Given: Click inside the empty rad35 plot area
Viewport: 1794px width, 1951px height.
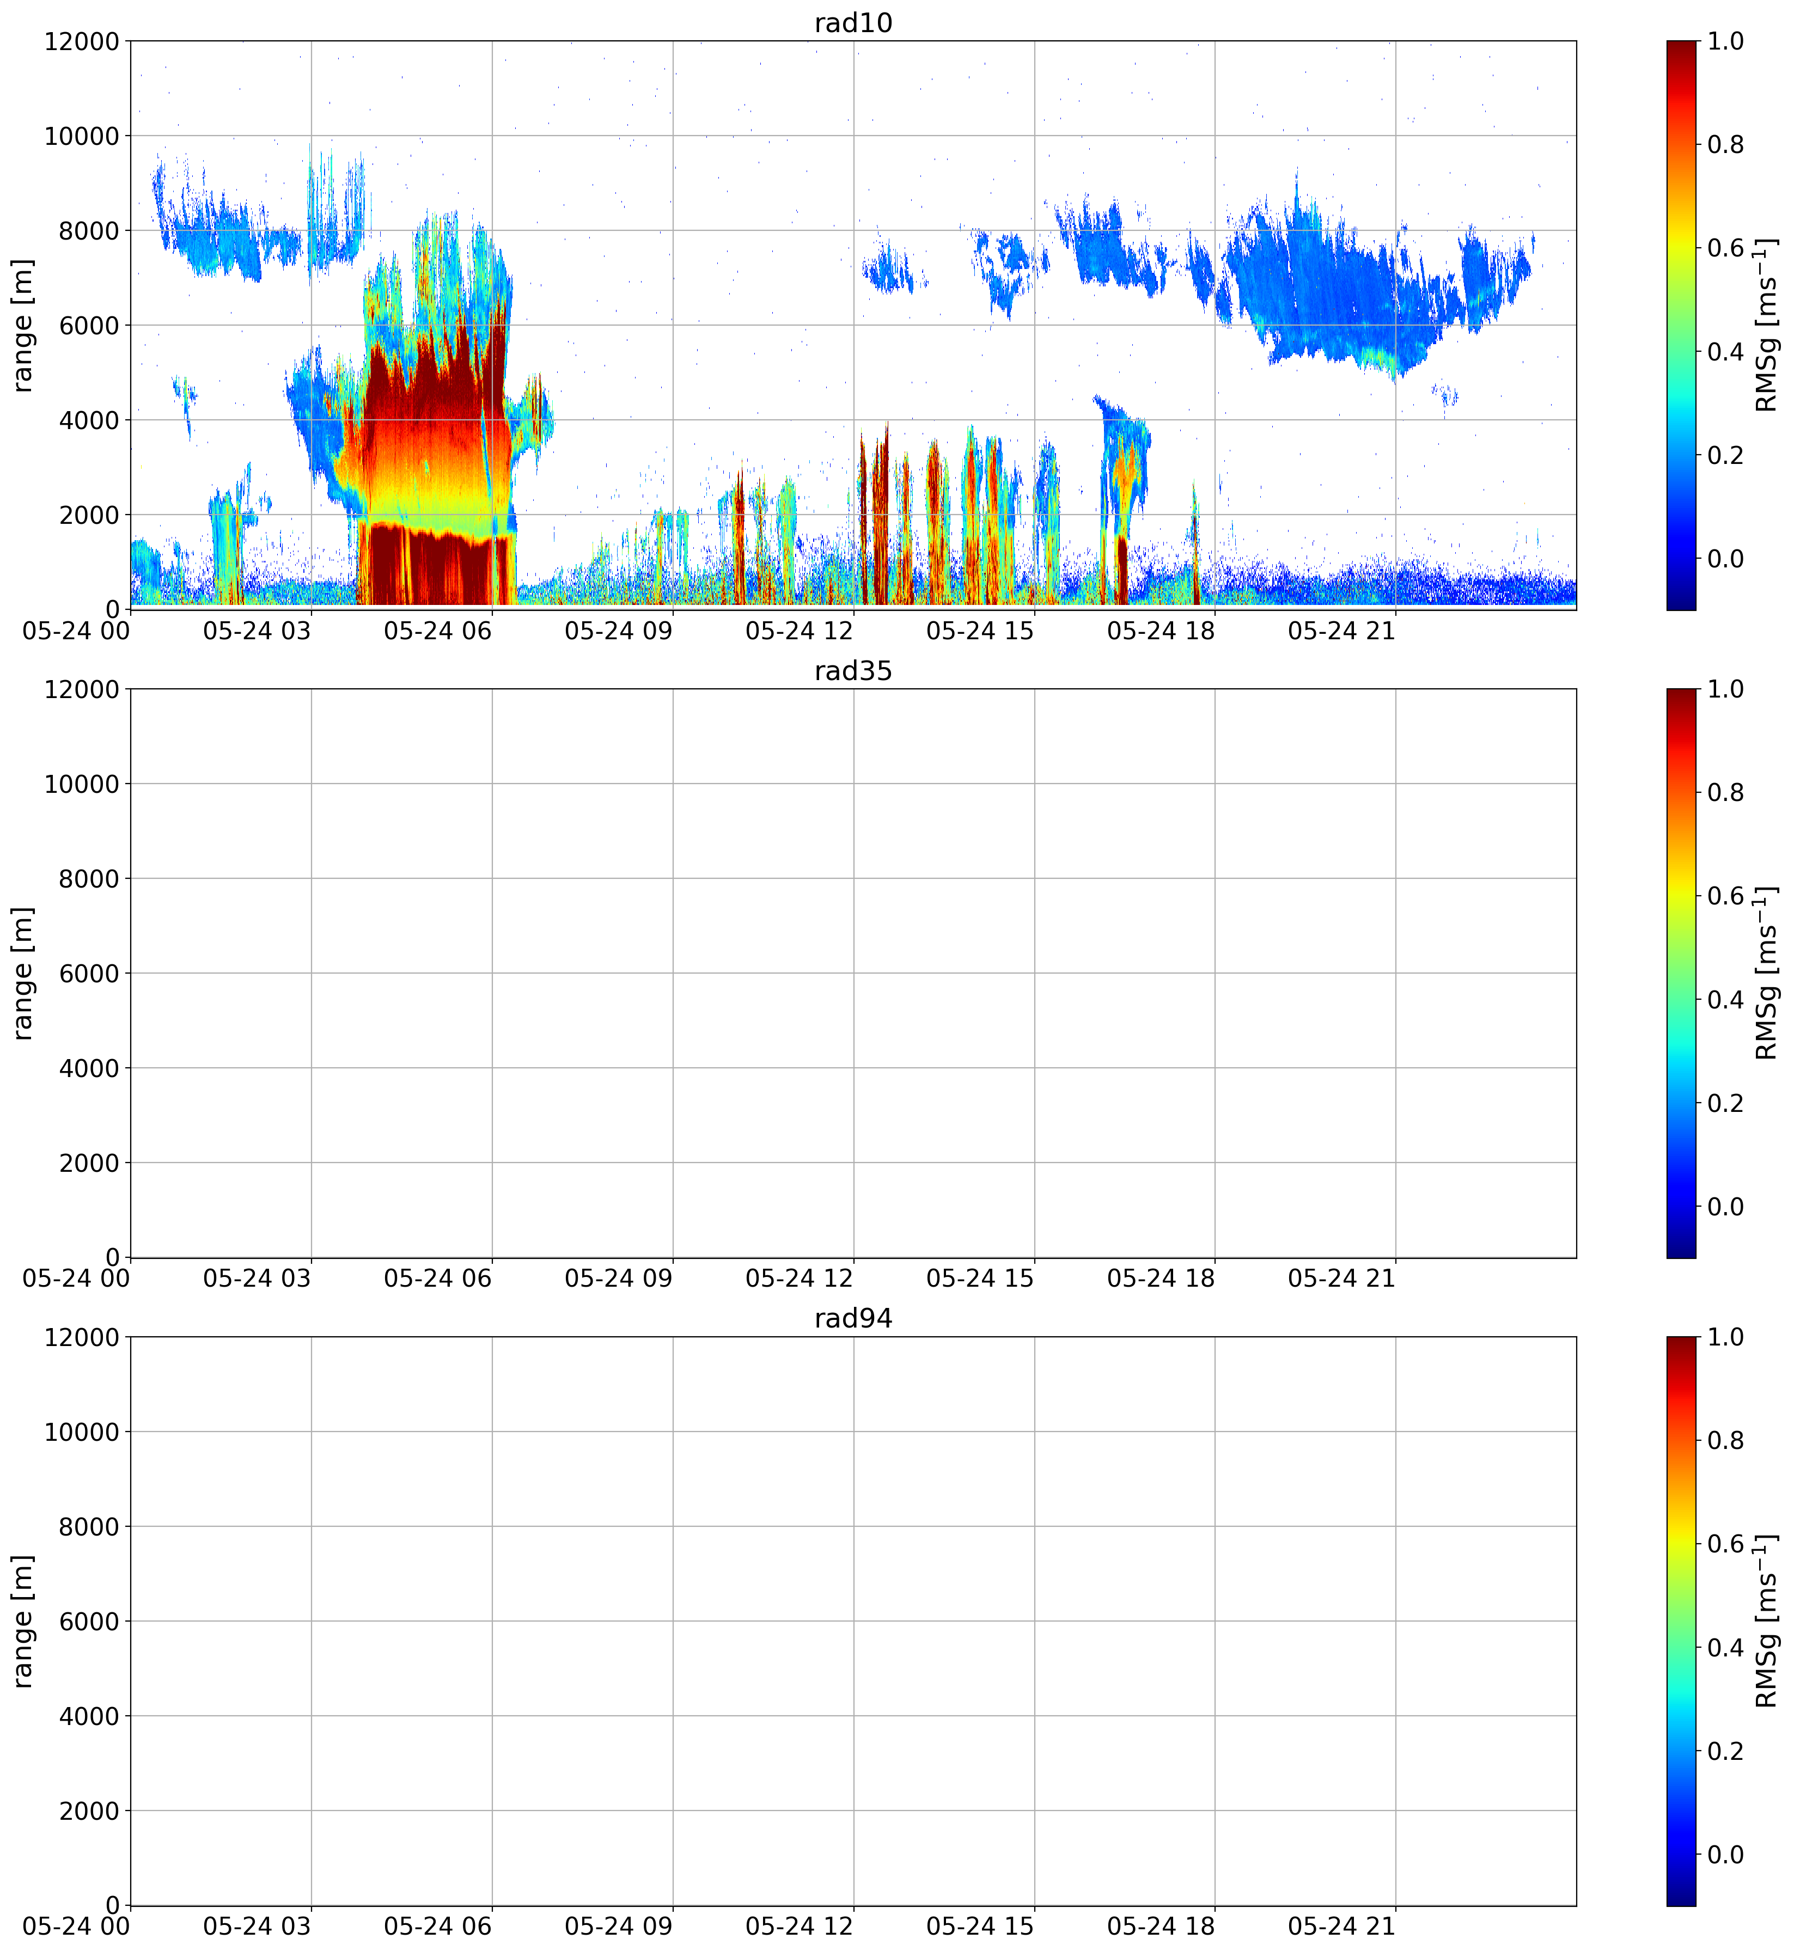Looking at the screenshot, I should (x=852, y=974).
